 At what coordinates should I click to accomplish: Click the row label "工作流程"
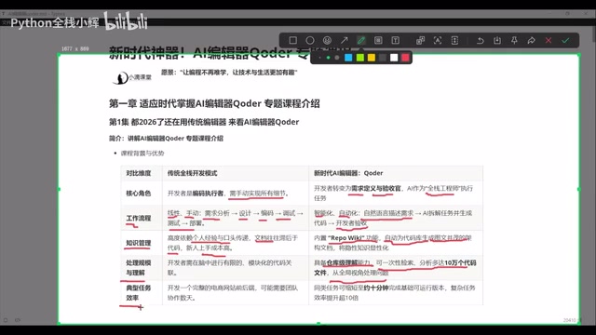(x=139, y=218)
